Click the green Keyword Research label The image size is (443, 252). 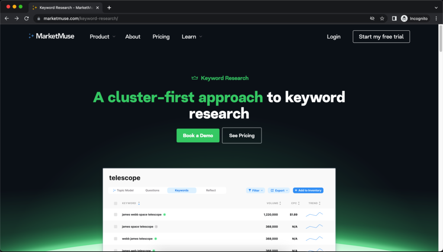pos(225,78)
